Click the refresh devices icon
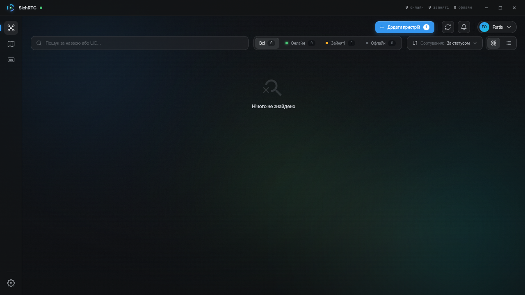 click(448, 27)
